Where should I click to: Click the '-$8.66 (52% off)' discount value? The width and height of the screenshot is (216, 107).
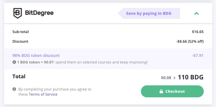pyautogui.click(x=190, y=41)
